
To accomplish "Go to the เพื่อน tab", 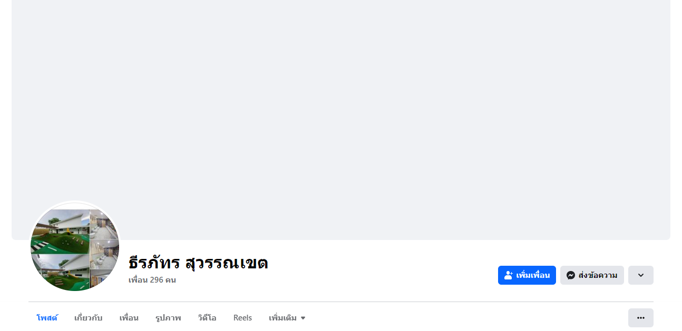I will [x=129, y=318].
